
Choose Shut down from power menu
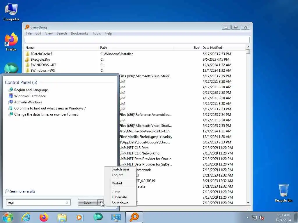[x=120, y=203]
